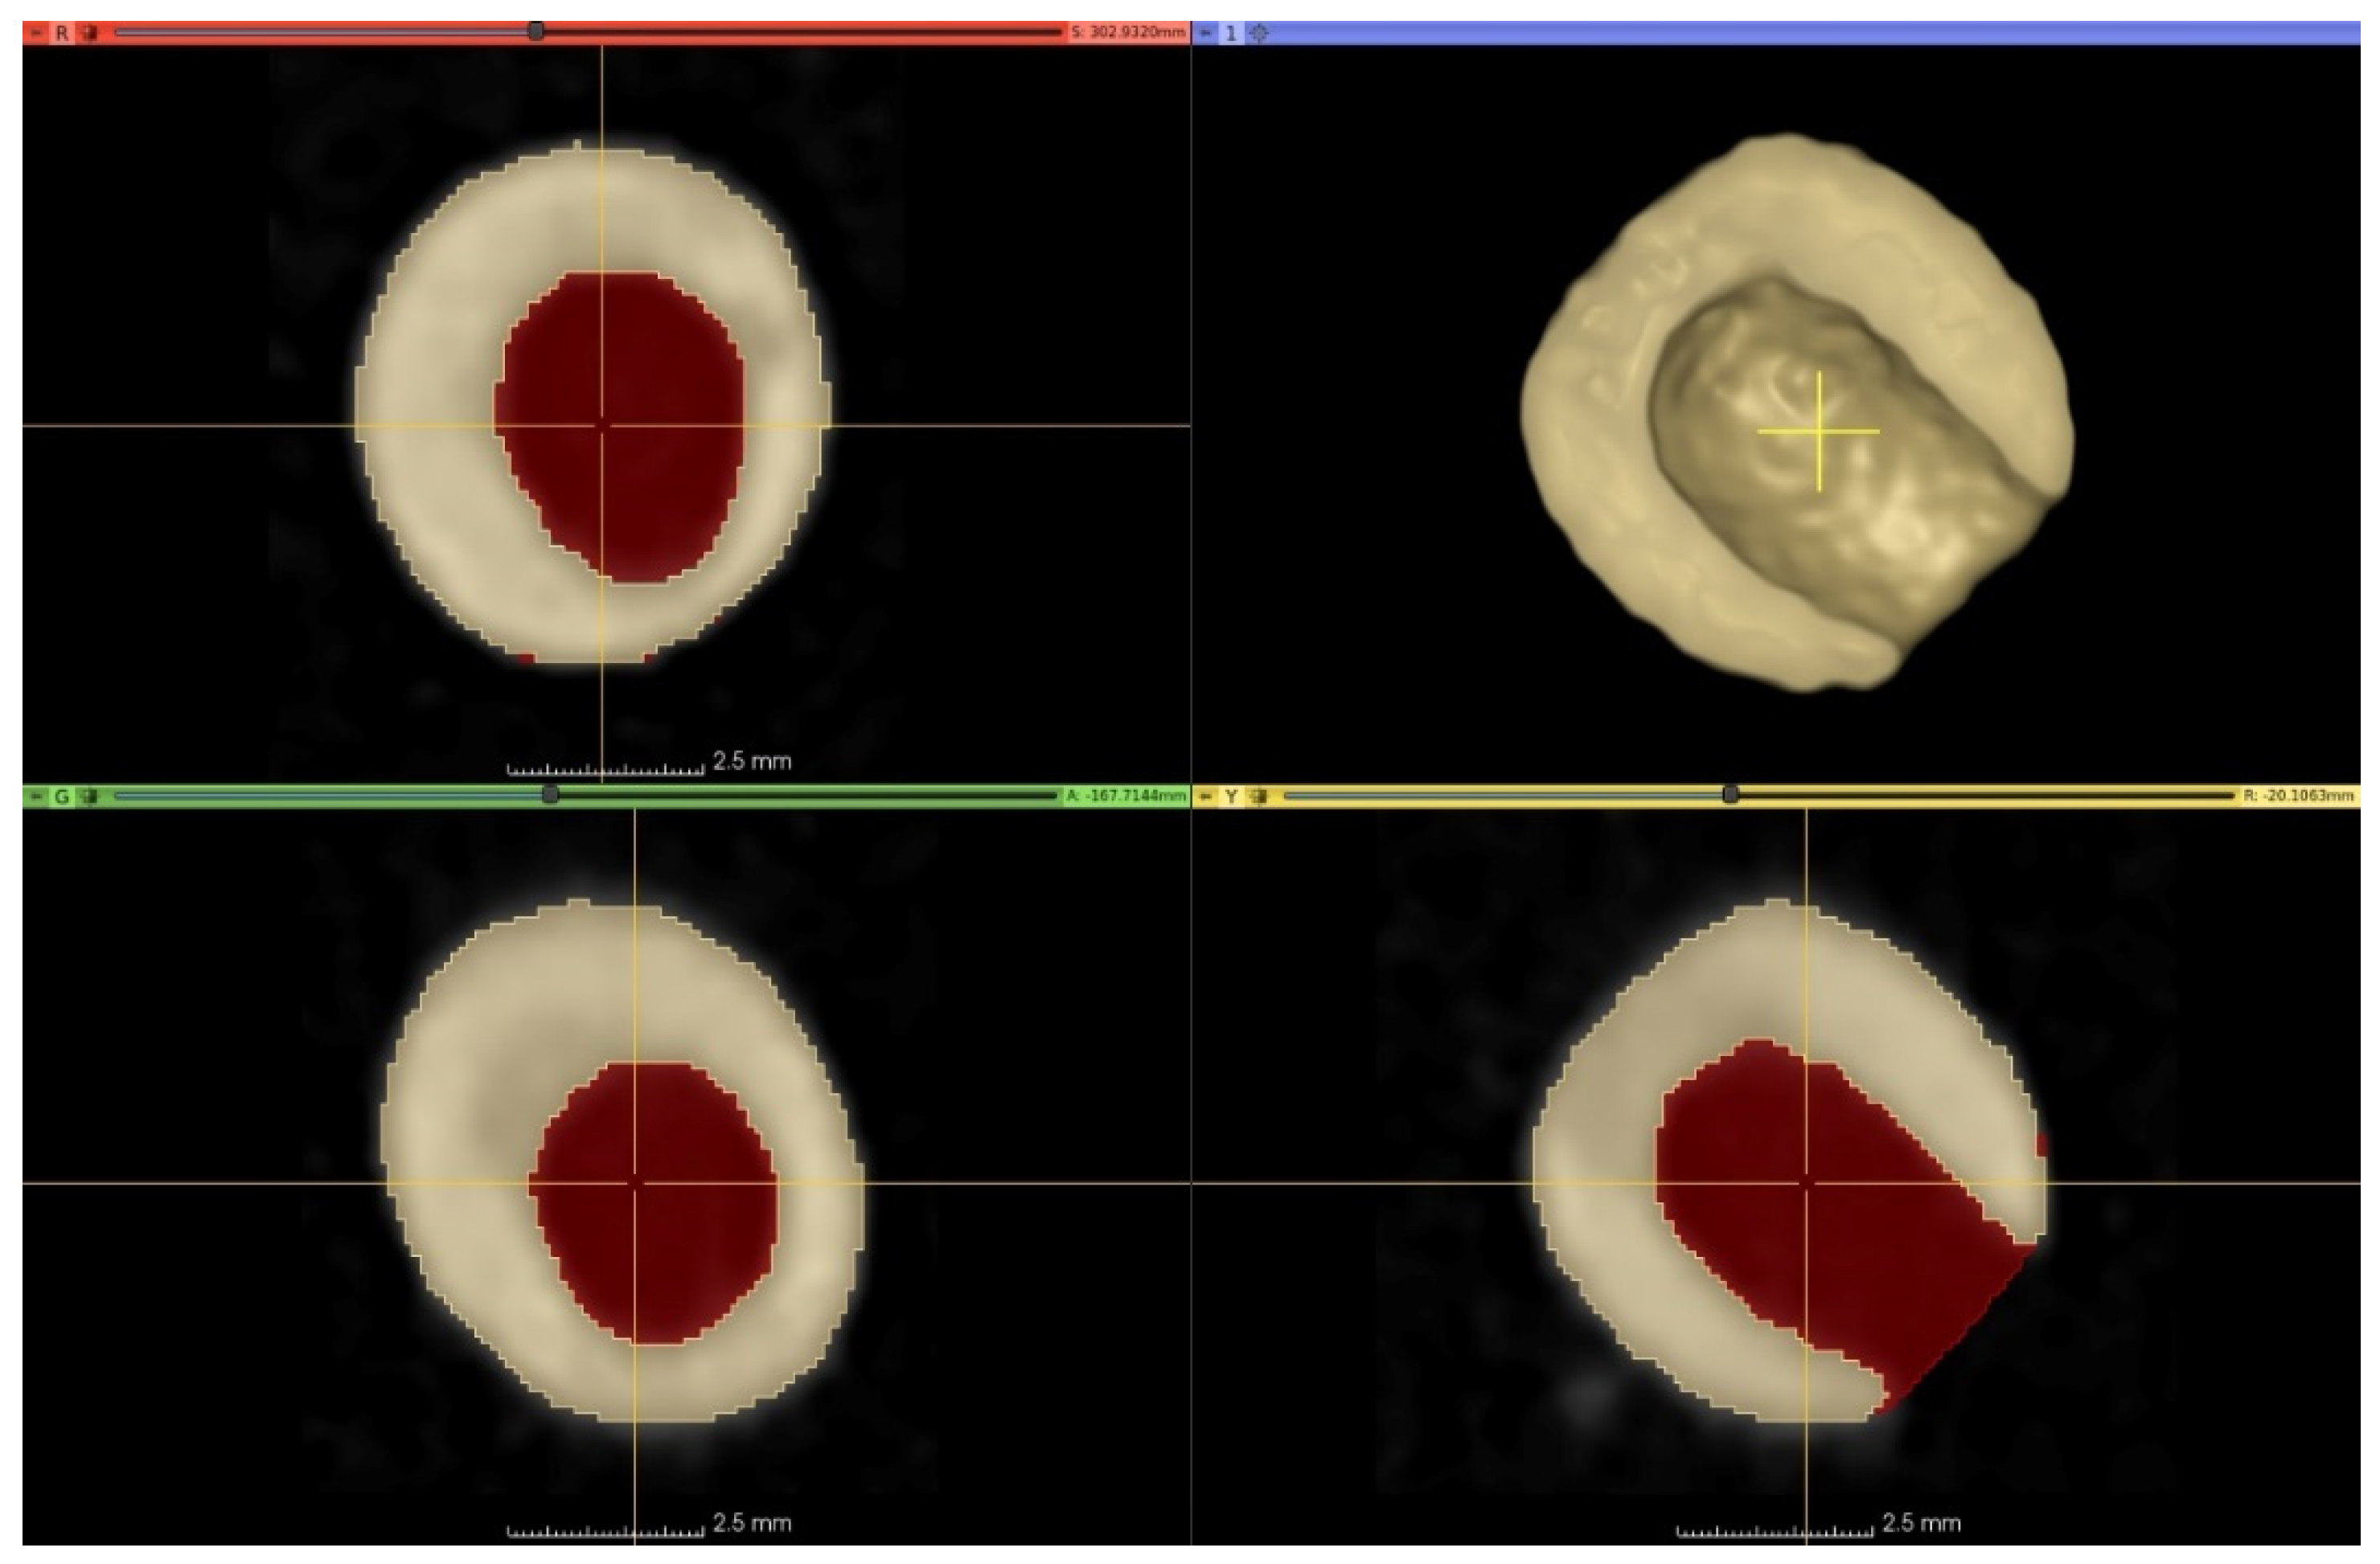This screenshot has height=1564, width=2380.
Task: Click the yellow slice view 'Y' label
Action: pyautogui.click(x=1231, y=796)
